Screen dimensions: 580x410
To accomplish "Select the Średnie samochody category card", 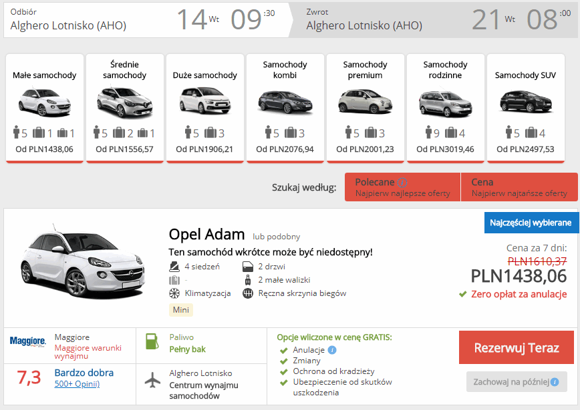I will coord(125,108).
